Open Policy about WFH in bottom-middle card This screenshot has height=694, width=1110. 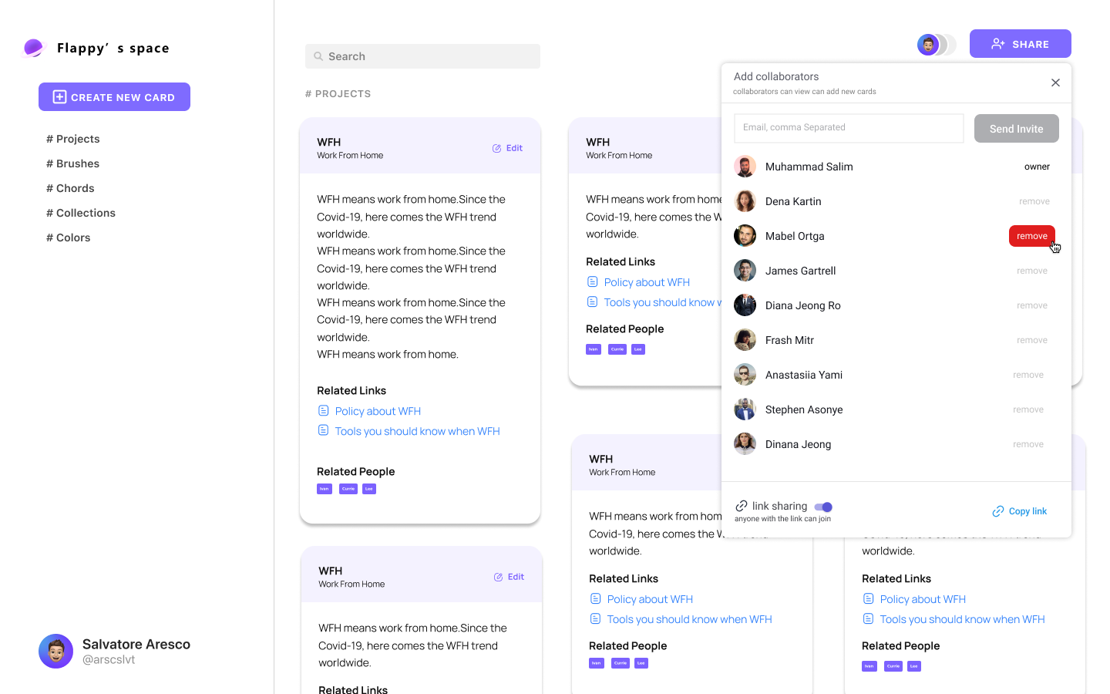[x=650, y=599]
